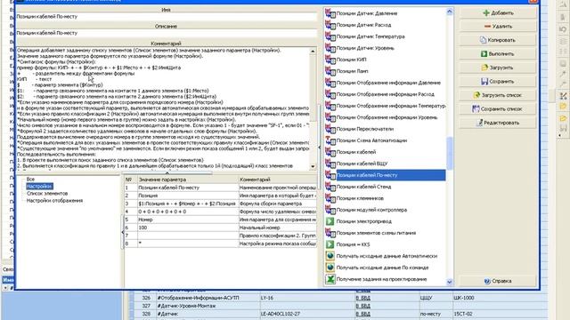Click cell with value 100
This screenshot has width=570, height=320.
coord(188,228)
